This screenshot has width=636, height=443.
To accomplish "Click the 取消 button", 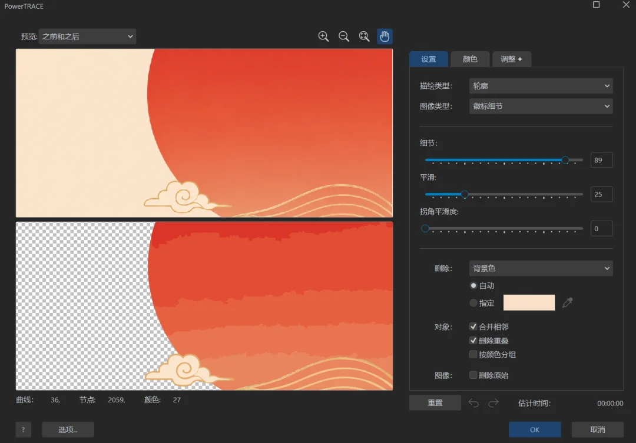I will click(x=598, y=429).
